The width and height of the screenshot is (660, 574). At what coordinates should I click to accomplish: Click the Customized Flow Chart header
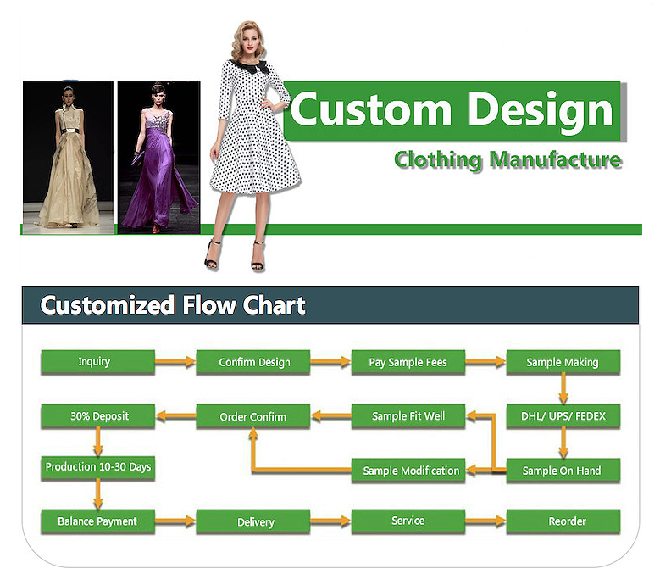[330, 305]
